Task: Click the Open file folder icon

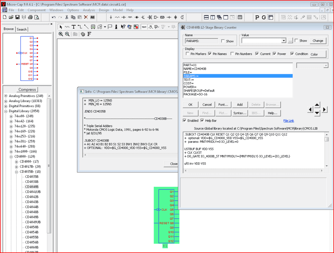Action: click(x=11, y=17)
